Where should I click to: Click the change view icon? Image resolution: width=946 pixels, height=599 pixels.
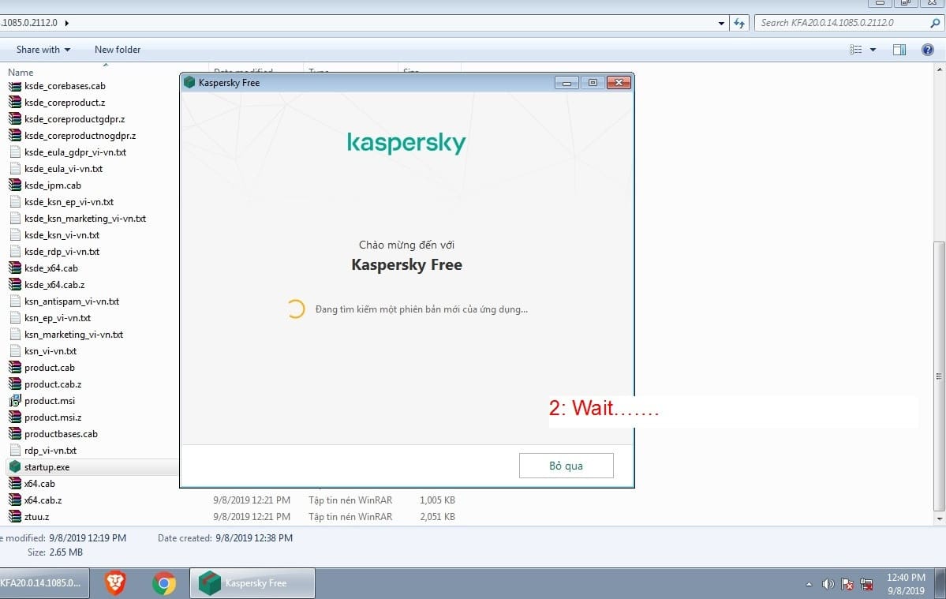856,50
